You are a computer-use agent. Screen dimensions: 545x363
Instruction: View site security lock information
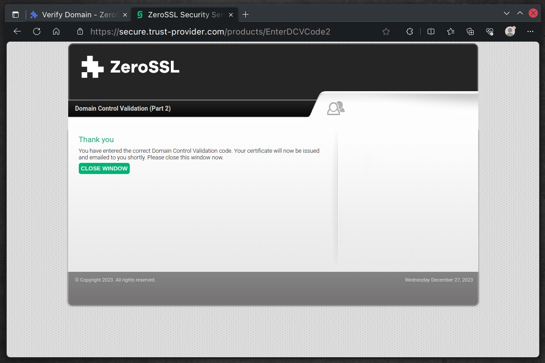(80, 31)
